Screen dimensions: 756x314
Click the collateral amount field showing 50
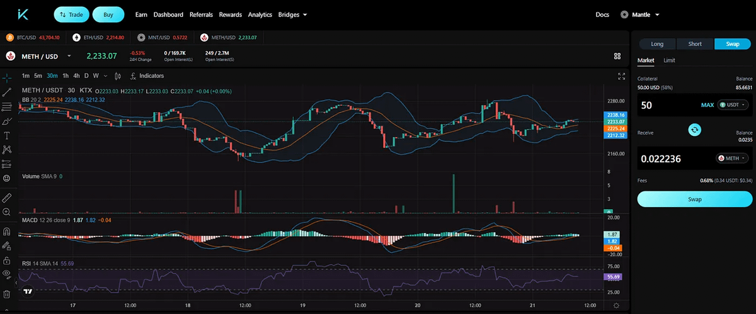(x=668, y=104)
